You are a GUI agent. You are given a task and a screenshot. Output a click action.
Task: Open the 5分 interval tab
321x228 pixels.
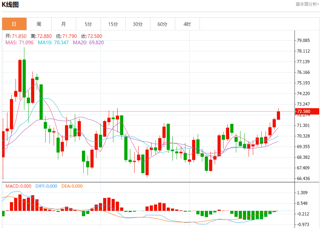[x=88, y=24]
